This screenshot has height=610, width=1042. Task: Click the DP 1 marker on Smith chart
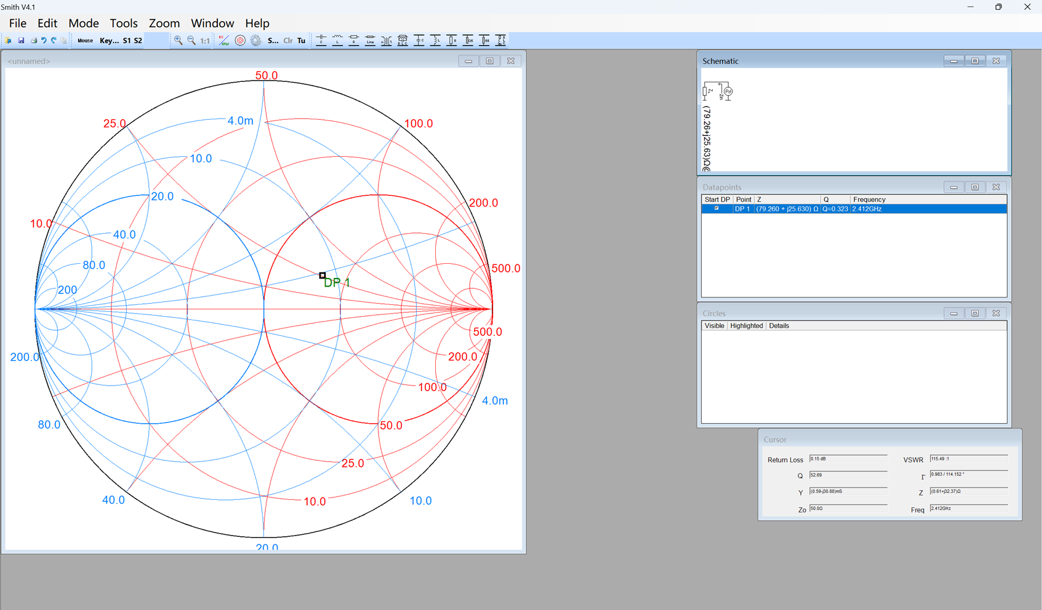(322, 275)
